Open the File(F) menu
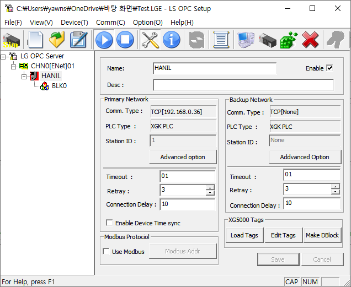Viewport: 351px width, 287px height. click(13, 23)
